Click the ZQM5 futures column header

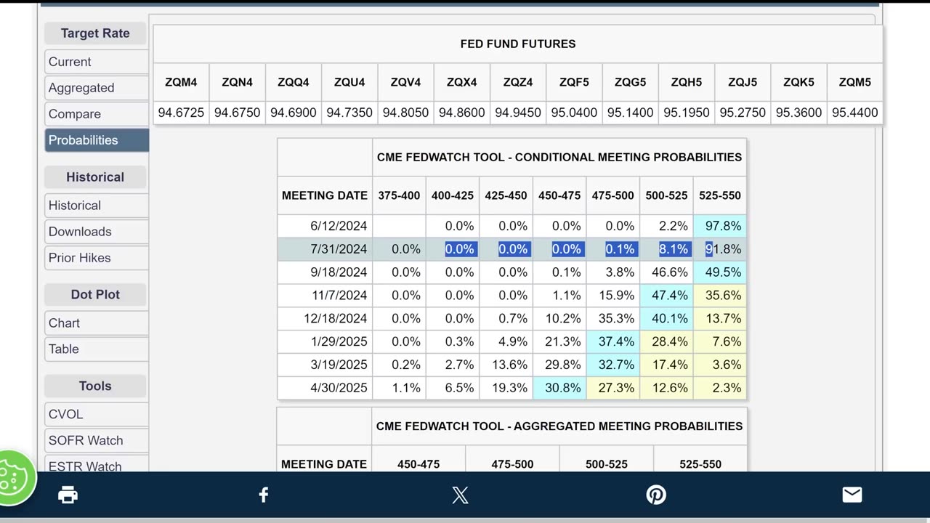(854, 82)
